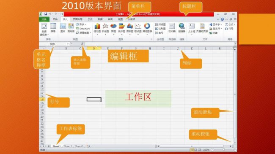This screenshot has height=154, width=275.
Task: Select the Sheet2 worksheet tab
Action: [68, 146]
